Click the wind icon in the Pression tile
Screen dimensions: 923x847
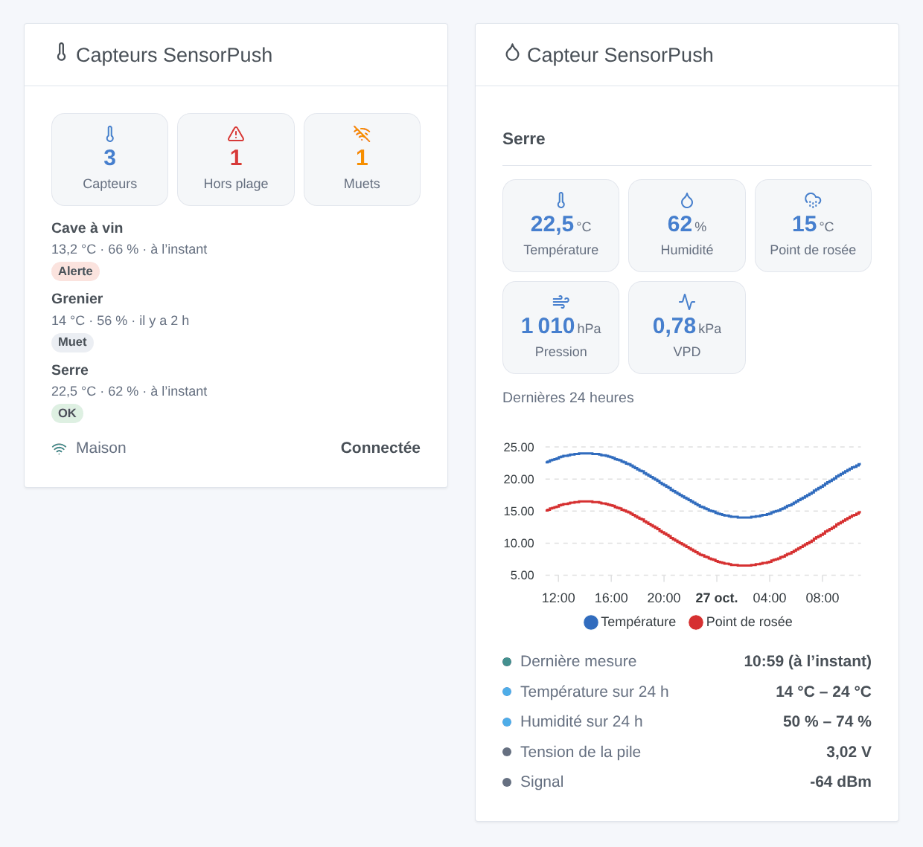pos(561,302)
